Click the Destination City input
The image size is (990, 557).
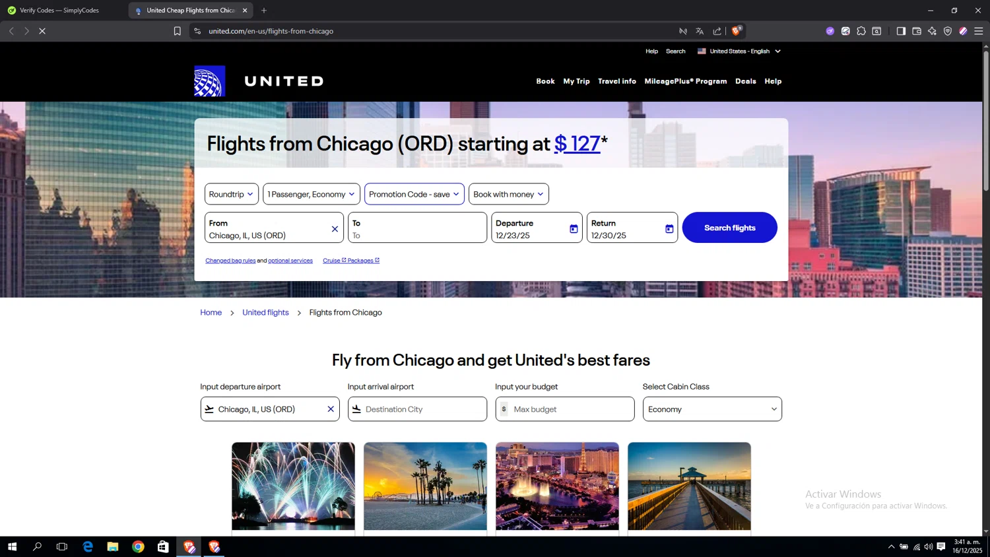pos(417,409)
